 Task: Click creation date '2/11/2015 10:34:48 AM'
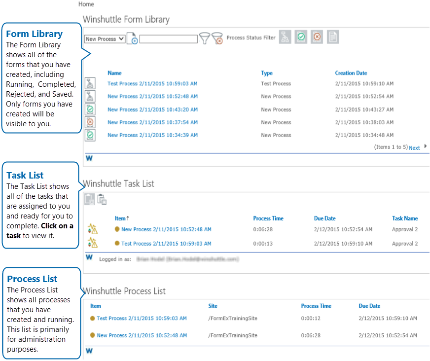364,135
